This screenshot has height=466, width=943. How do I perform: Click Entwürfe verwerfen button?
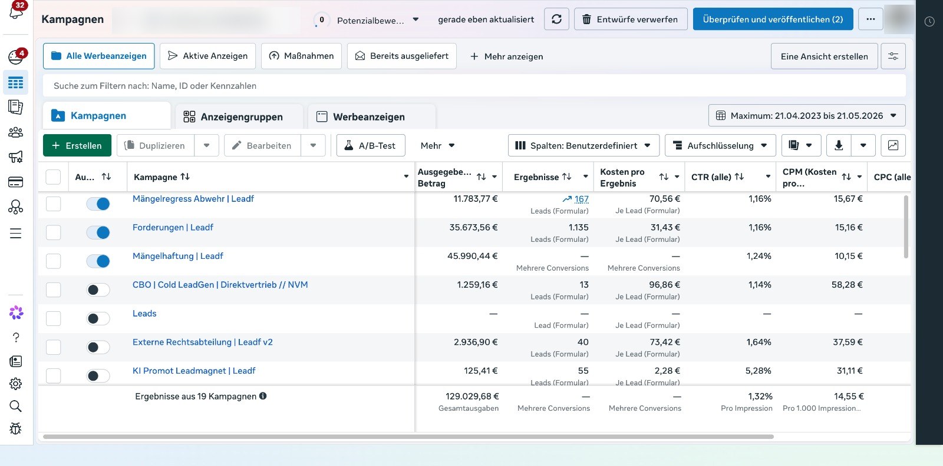[631, 19]
